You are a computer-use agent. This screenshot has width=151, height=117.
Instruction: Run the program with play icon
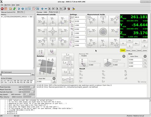(19, 9)
